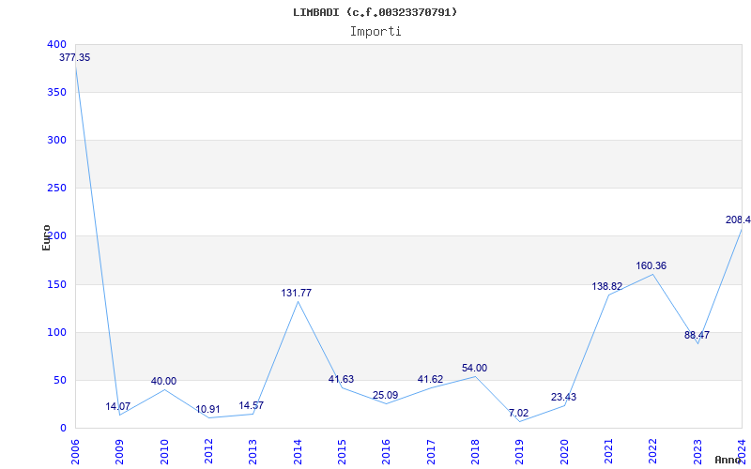Click the 2021 x-axis year label
Viewport: 751px width, 469px height.
(x=608, y=452)
